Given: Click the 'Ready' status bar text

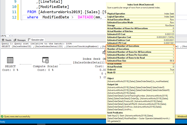Looking at the screenshot, I should pyautogui.click(x=2, y=122).
